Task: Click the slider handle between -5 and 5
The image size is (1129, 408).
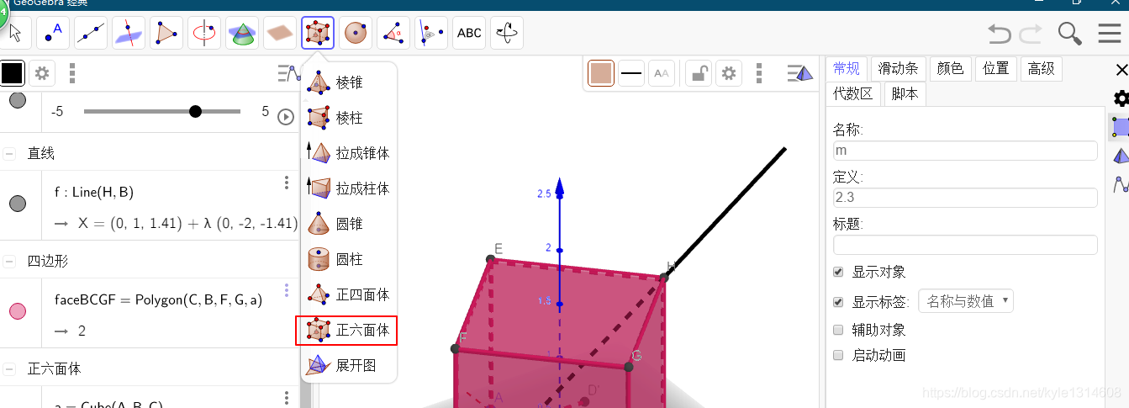Action: click(196, 111)
